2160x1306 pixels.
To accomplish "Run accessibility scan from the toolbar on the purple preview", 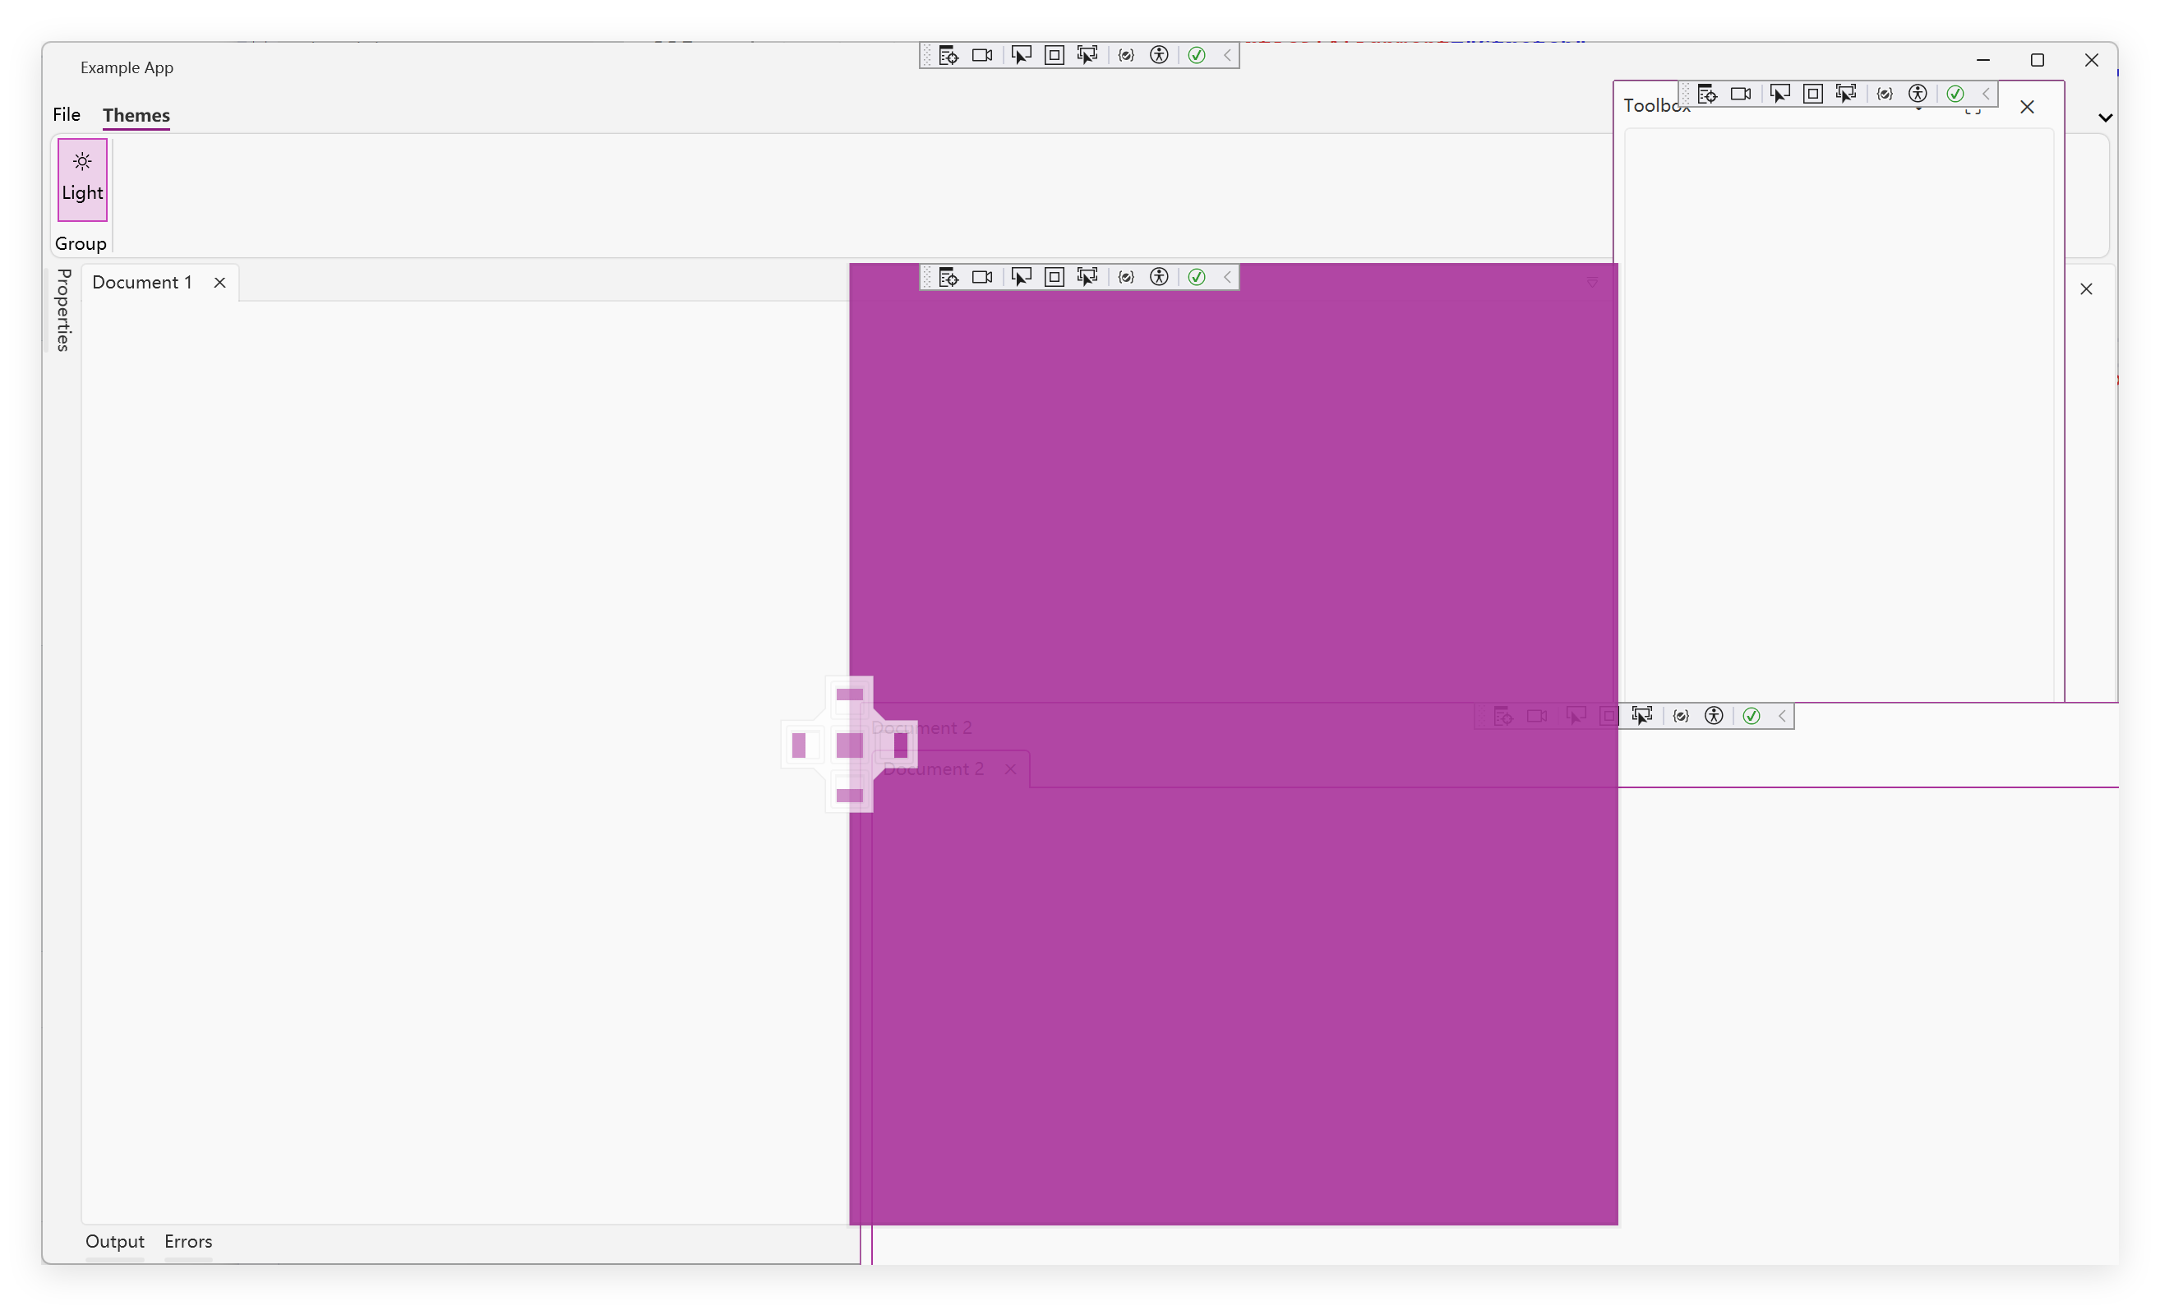I will click(1159, 277).
